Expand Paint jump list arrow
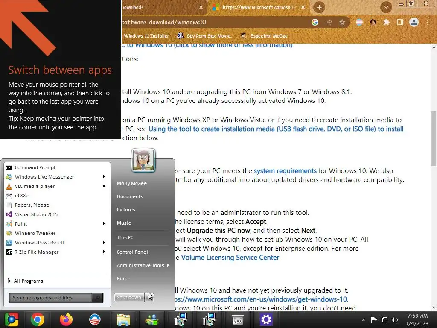Screen dimensions: 437x328 tap(104, 224)
